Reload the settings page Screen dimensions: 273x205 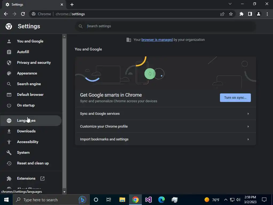point(23,14)
